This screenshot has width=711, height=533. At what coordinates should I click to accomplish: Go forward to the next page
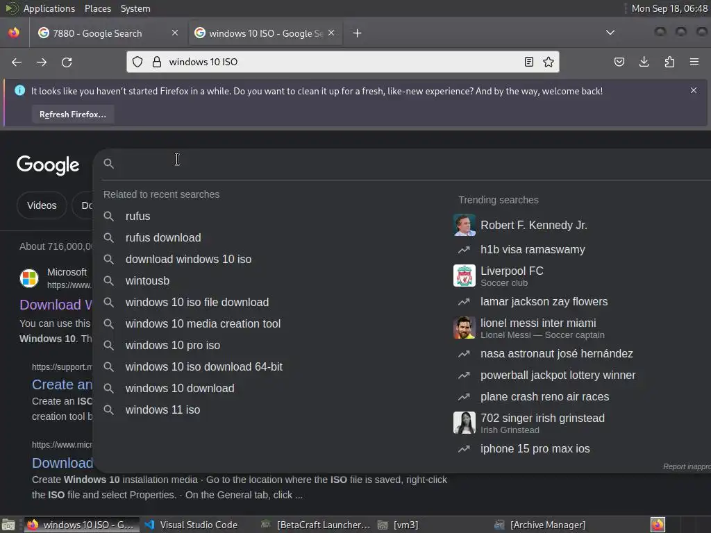(x=42, y=62)
